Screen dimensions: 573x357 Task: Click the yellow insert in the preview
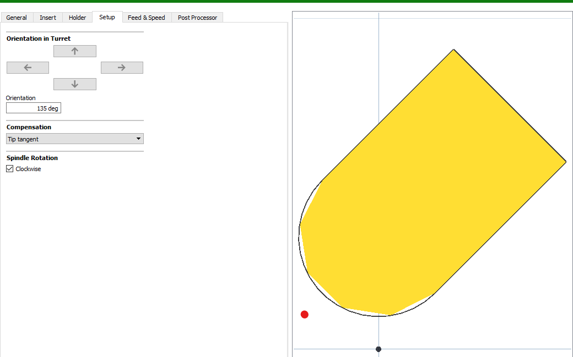pyautogui.click(x=435, y=176)
